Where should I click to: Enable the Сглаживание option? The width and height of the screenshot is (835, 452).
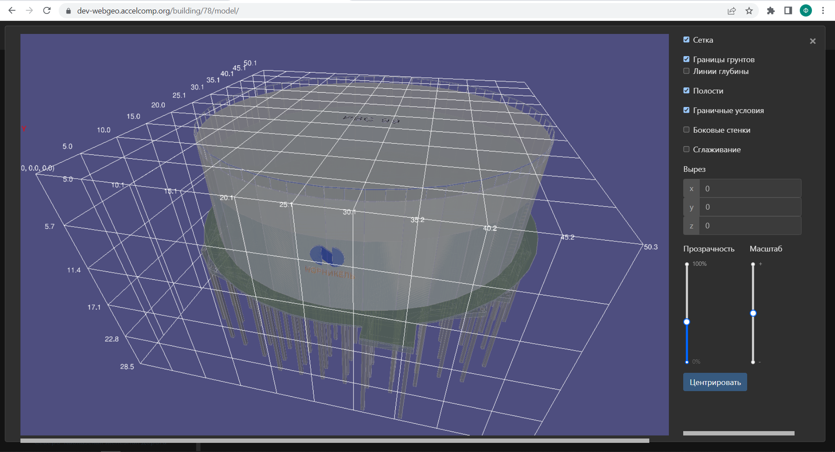click(686, 149)
